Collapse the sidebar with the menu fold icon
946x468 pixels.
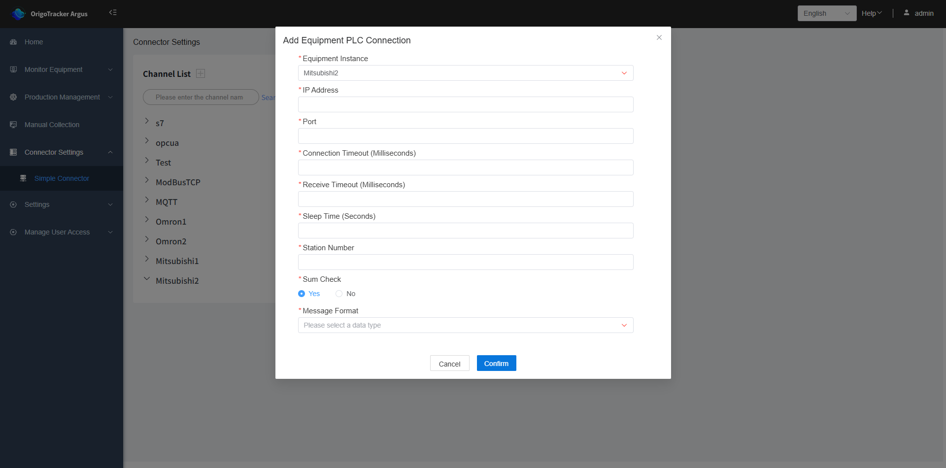click(113, 13)
